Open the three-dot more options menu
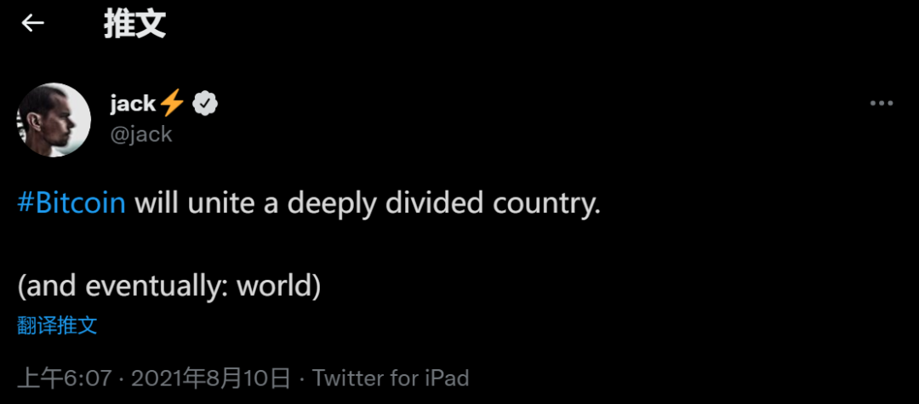 (x=881, y=104)
